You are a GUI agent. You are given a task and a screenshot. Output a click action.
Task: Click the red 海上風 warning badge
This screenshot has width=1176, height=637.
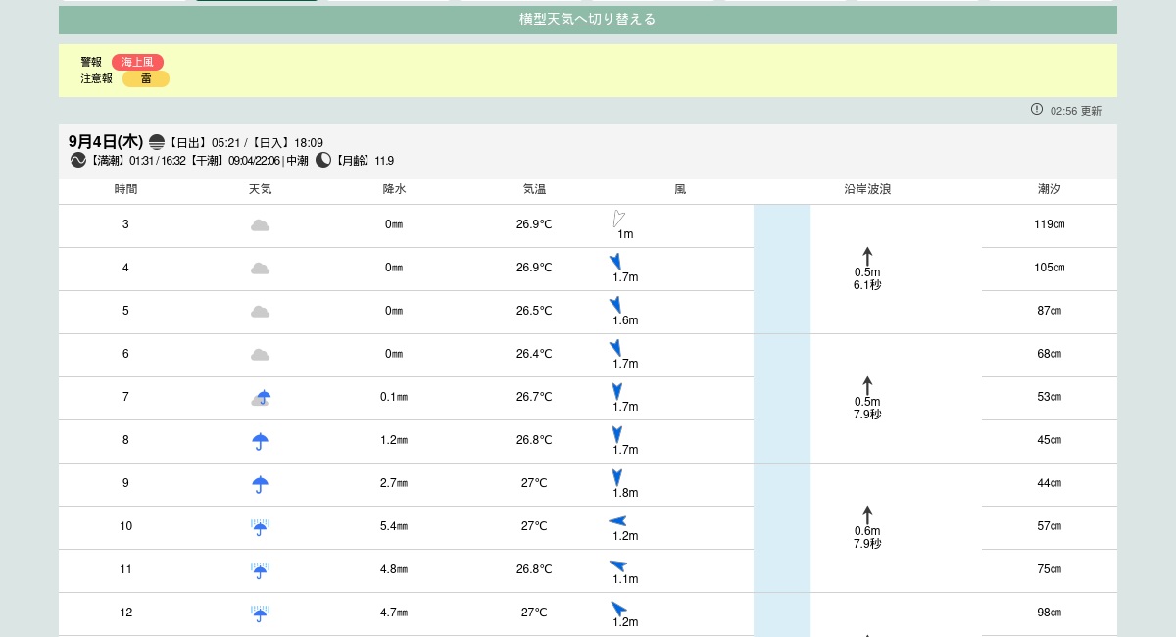[137, 62]
